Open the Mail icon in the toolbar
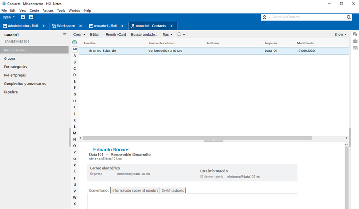359x209 pixels. pos(22,17)
